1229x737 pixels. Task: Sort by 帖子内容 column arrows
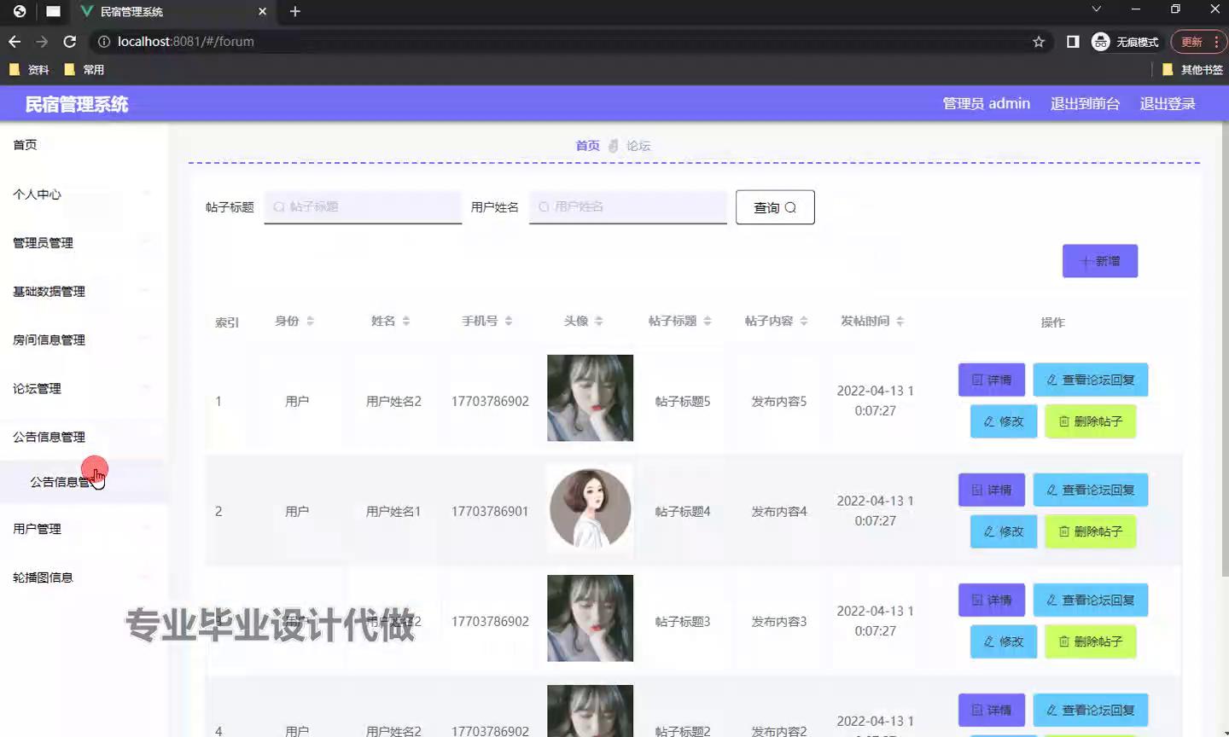tap(804, 321)
